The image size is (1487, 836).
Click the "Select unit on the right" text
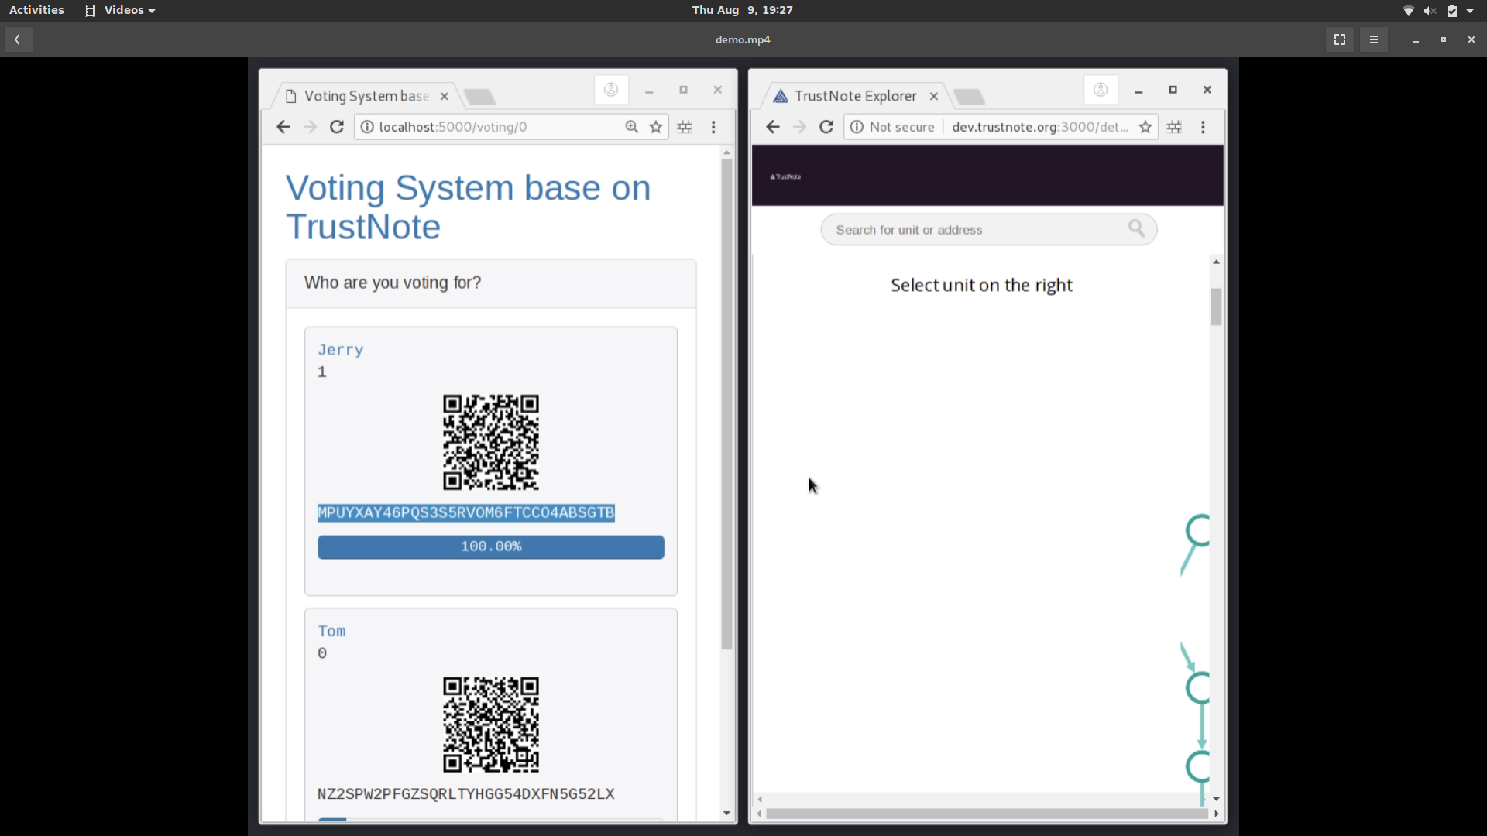click(981, 286)
